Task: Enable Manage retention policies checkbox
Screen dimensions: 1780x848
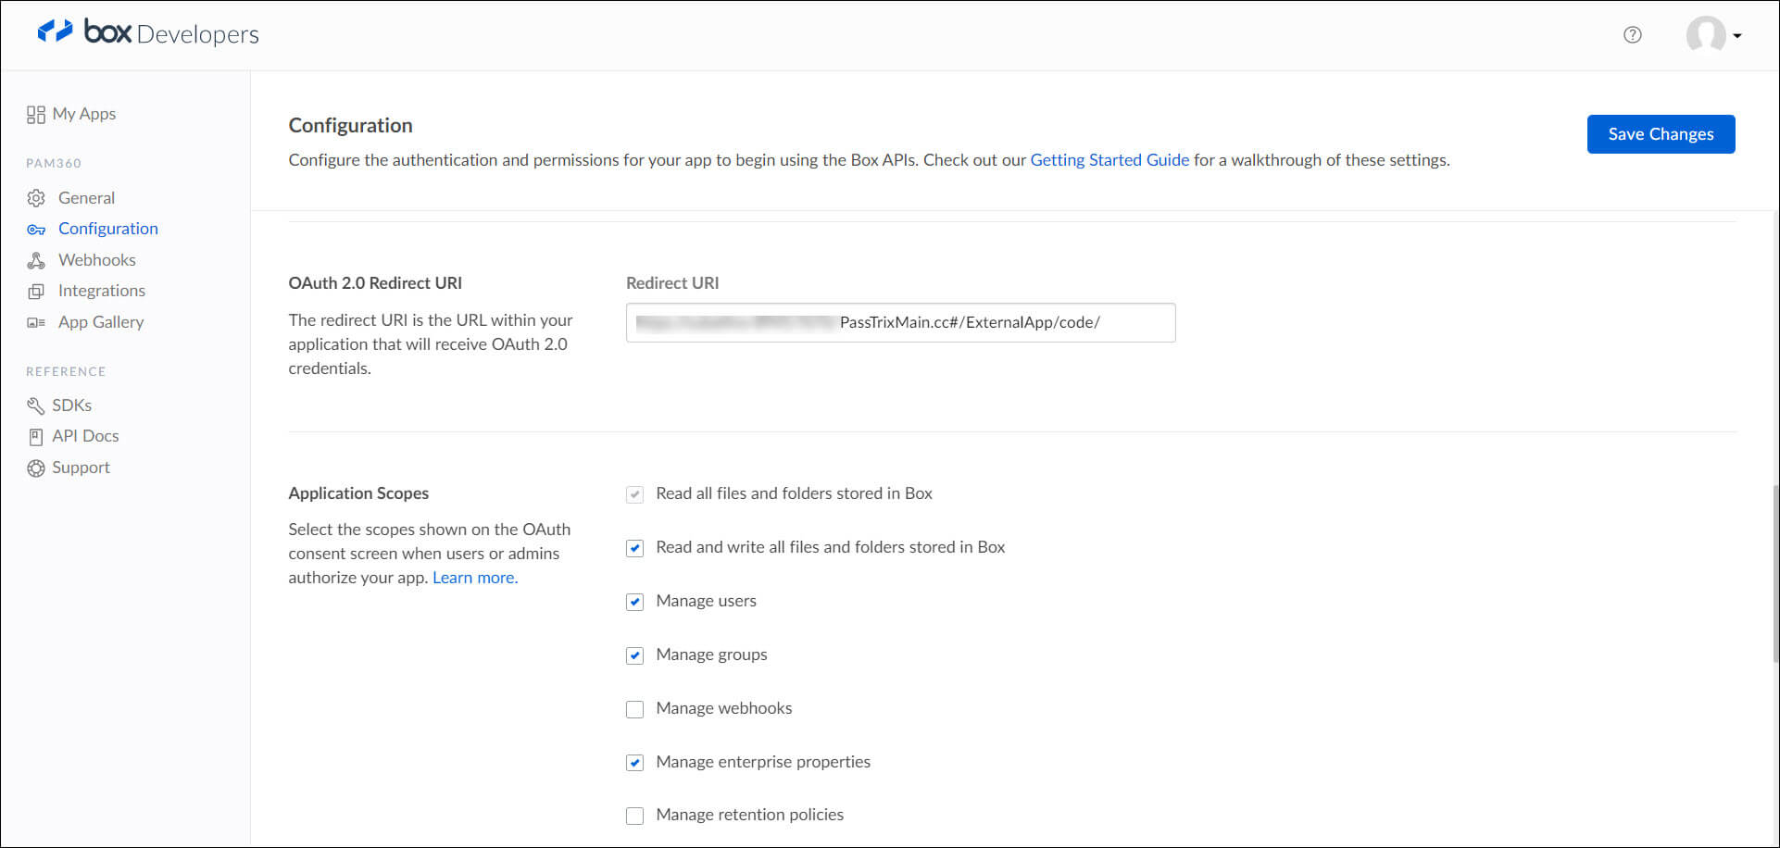Action: (x=634, y=816)
